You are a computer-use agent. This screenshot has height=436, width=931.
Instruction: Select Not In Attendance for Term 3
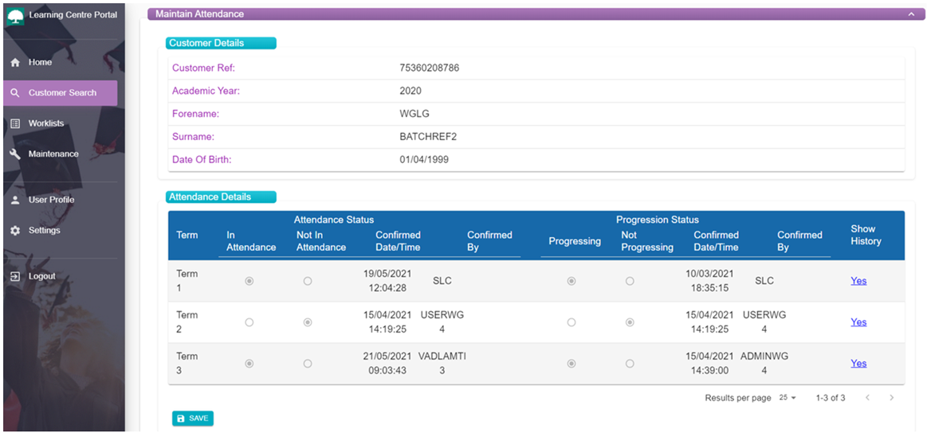click(x=308, y=364)
